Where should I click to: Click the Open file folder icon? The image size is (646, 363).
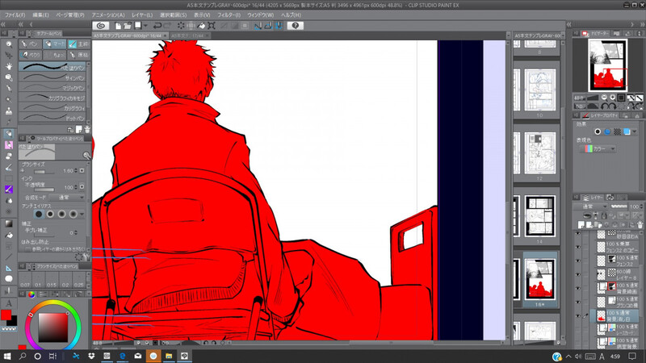pyautogui.click(x=128, y=26)
